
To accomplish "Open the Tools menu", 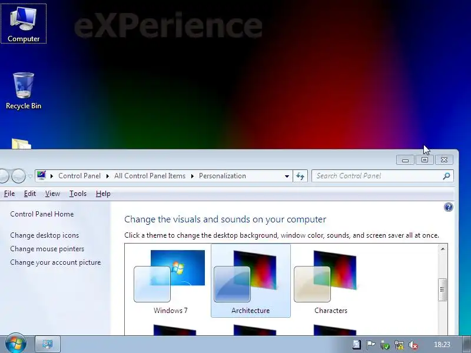I will 78,194.
